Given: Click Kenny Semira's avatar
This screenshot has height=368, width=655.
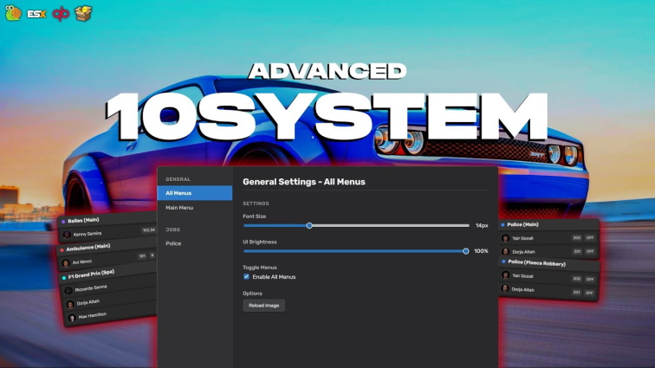Looking at the screenshot, I should click(67, 236).
